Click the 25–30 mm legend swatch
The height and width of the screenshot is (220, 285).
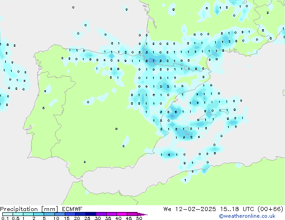tap(91, 214)
